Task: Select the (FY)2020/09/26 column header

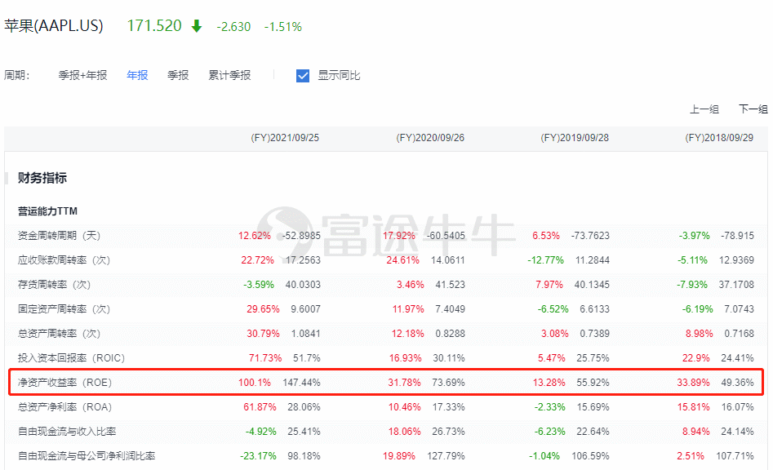Action: (x=430, y=138)
